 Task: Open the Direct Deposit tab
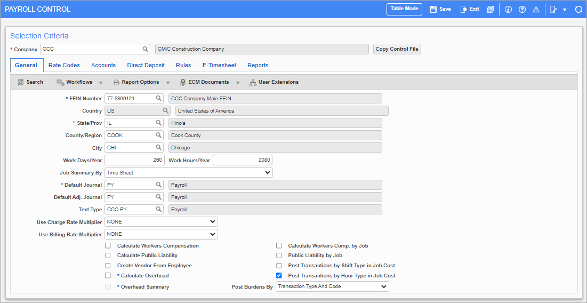coord(146,65)
